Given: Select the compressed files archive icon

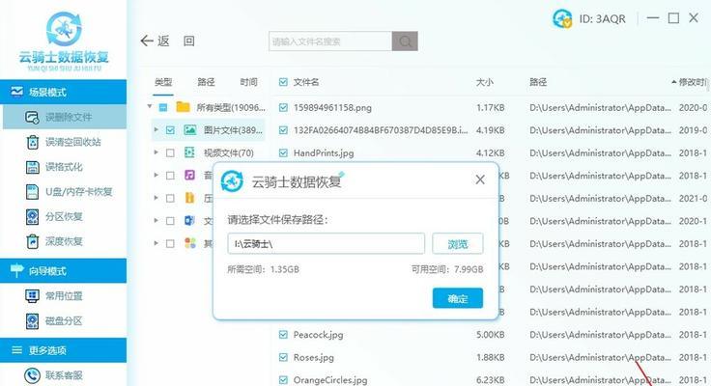Looking at the screenshot, I should pyautogui.click(x=189, y=198).
